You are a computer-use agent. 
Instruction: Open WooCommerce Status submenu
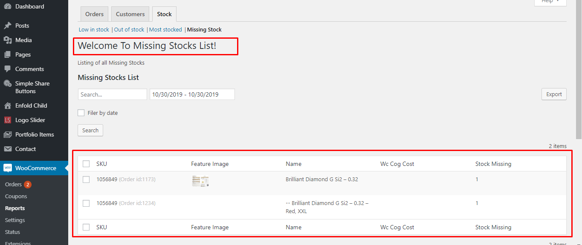[12, 232]
